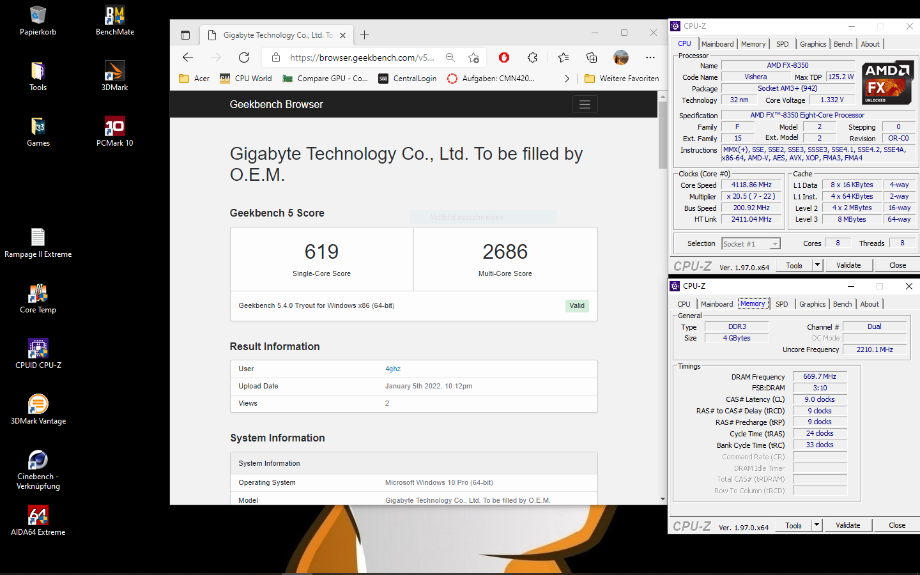920x575 pixels.
Task: Switch to Mainboard tab in upper CPU-Z
Action: 717,44
